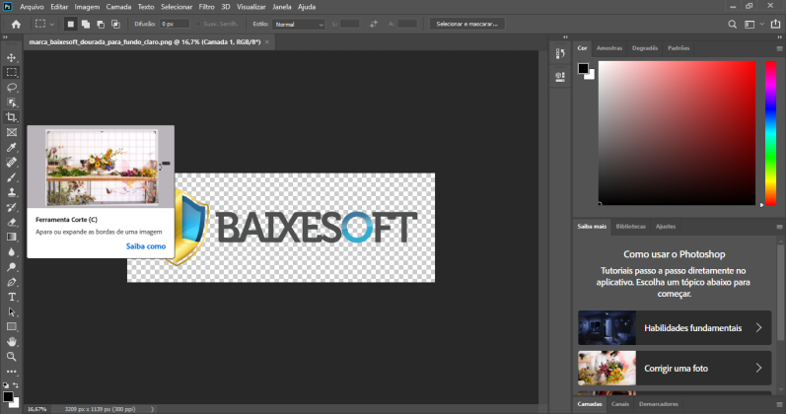Select the History Brush tool
The image size is (786, 414).
pos(11,208)
